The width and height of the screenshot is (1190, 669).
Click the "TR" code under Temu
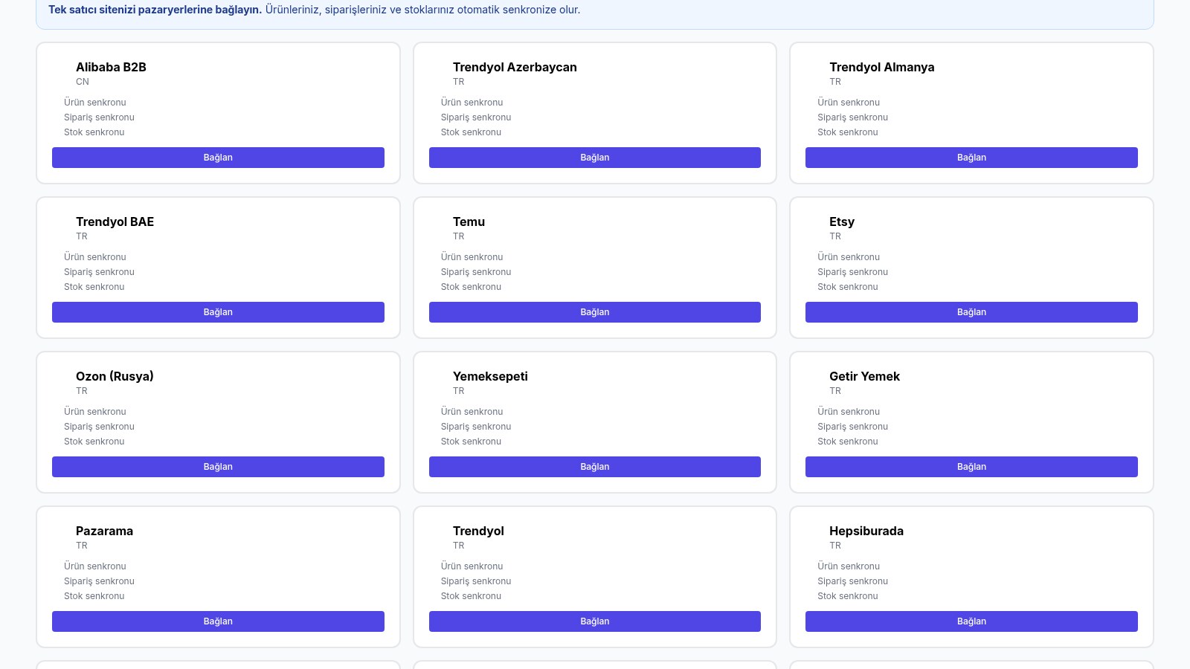tap(458, 236)
